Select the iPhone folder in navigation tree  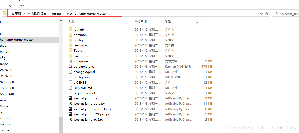point(4,106)
